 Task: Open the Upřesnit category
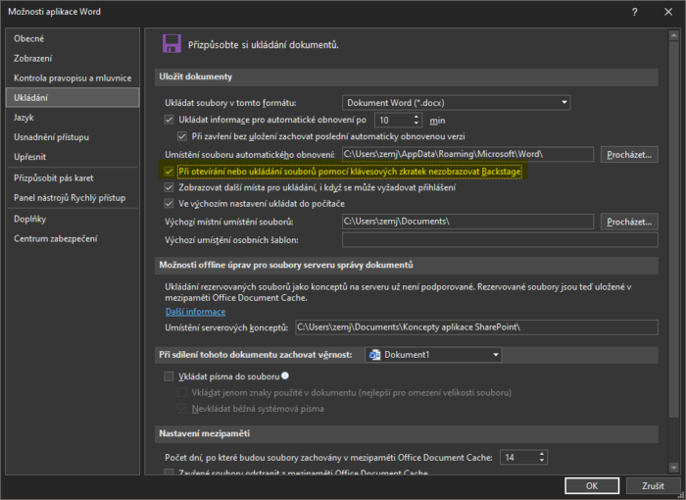pyautogui.click(x=73, y=157)
